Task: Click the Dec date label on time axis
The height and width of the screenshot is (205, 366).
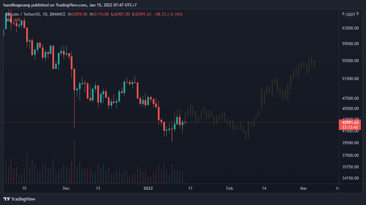Action: 66,188
